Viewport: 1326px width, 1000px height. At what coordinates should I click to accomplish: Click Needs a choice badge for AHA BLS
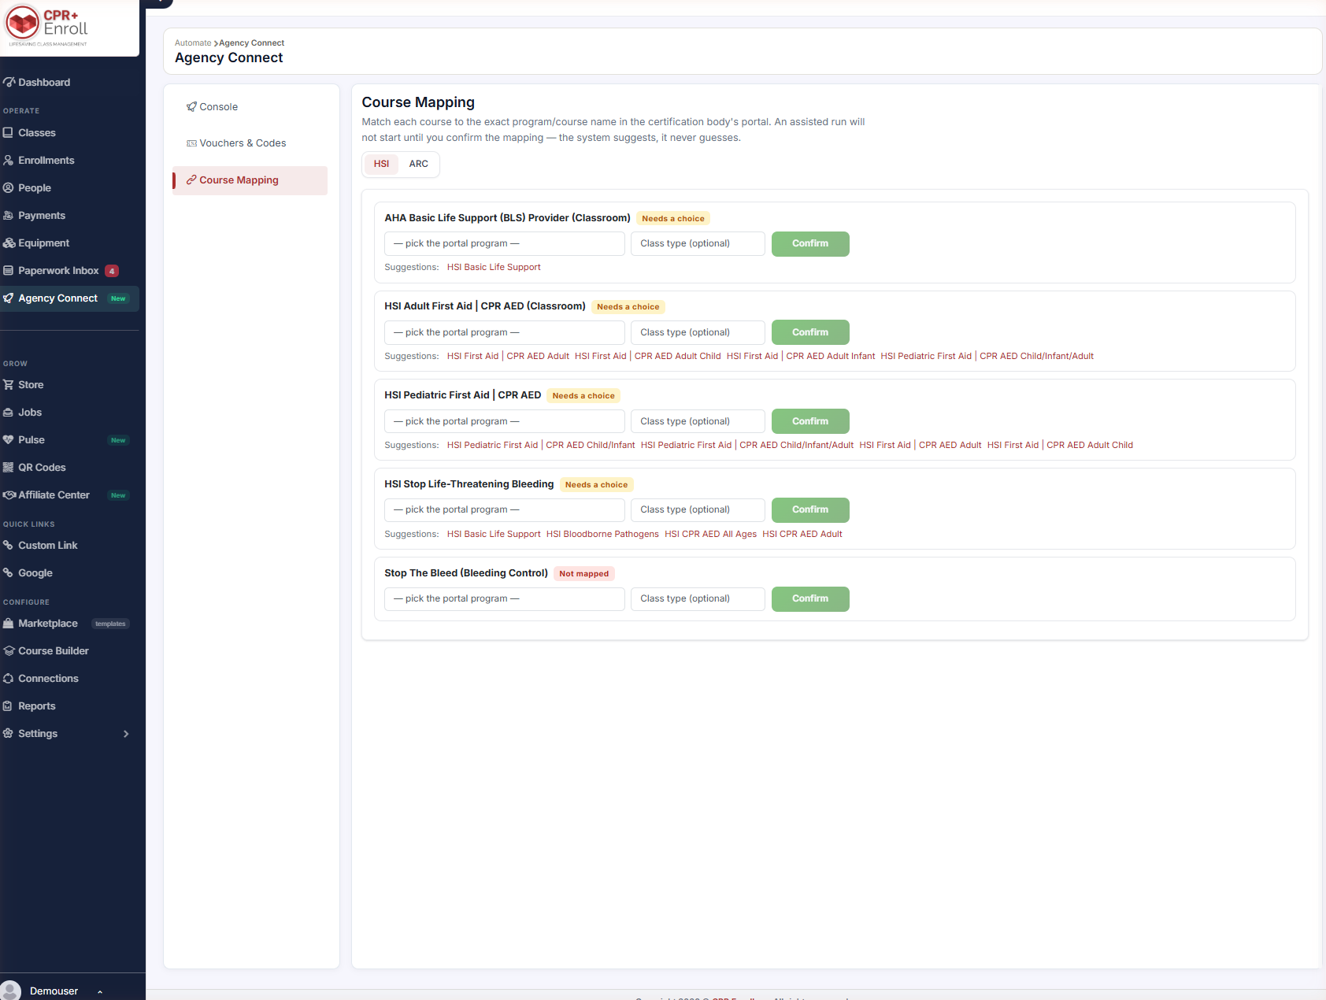pyautogui.click(x=673, y=219)
